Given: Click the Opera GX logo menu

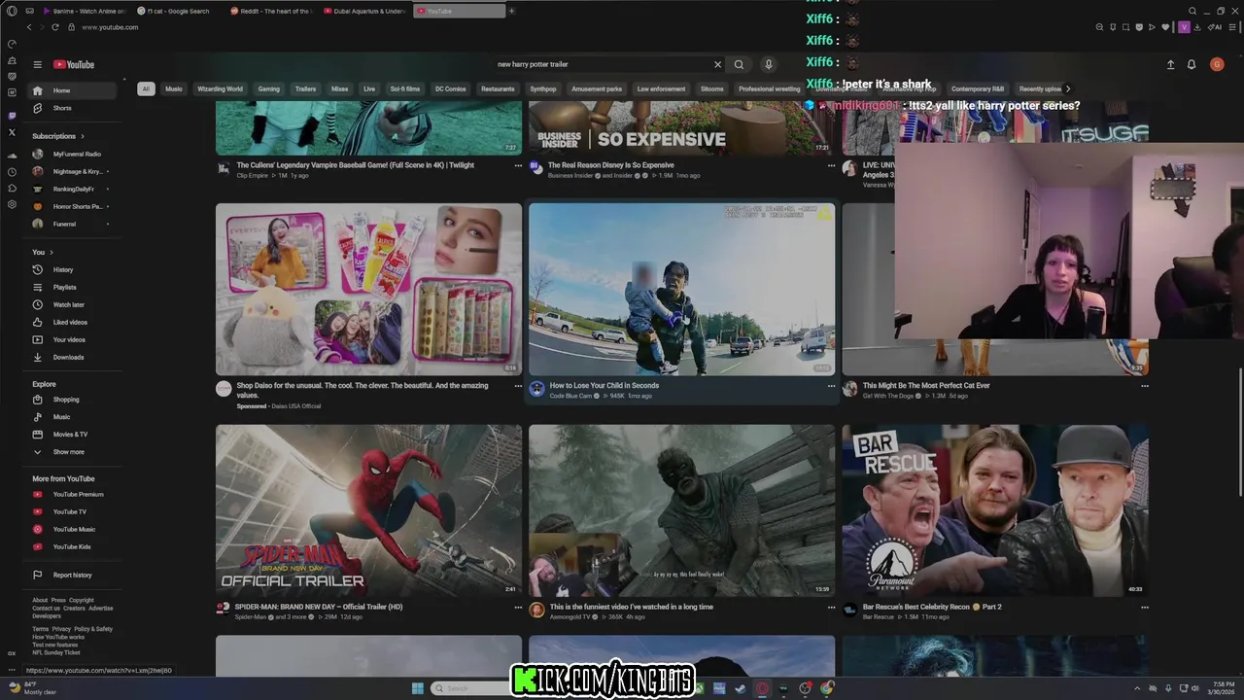Looking at the screenshot, I should 12,11.
